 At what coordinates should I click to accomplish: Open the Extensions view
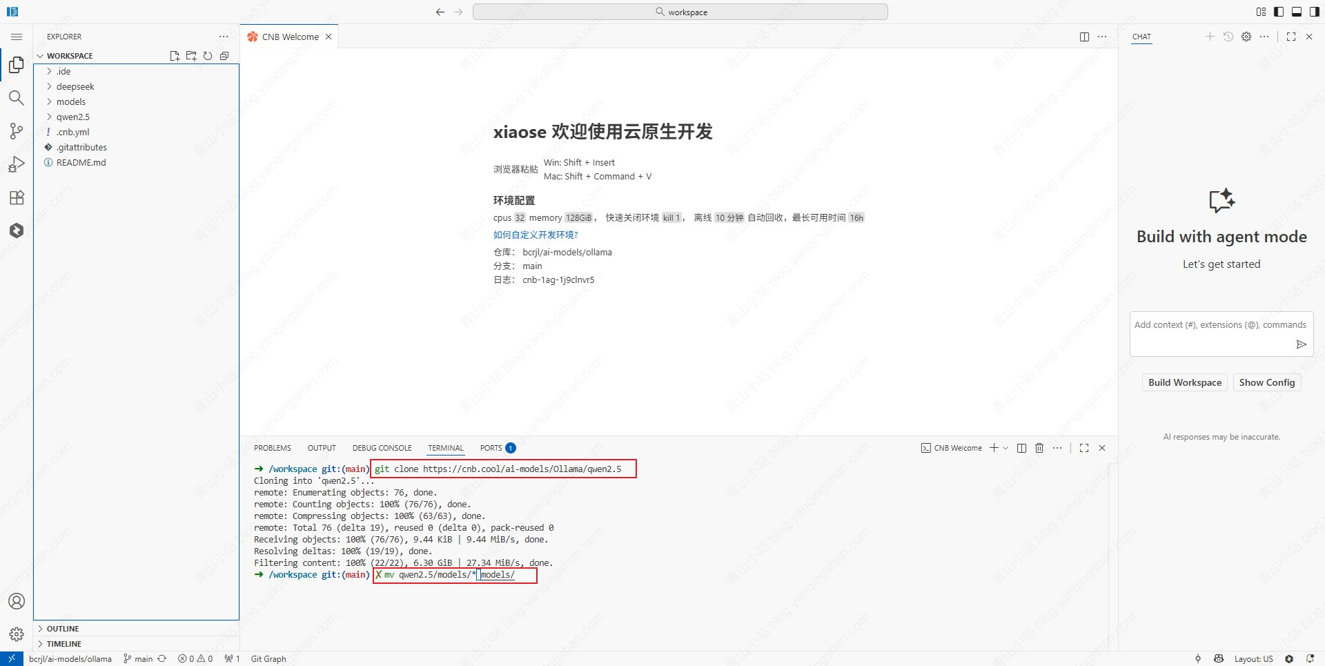tap(17, 198)
